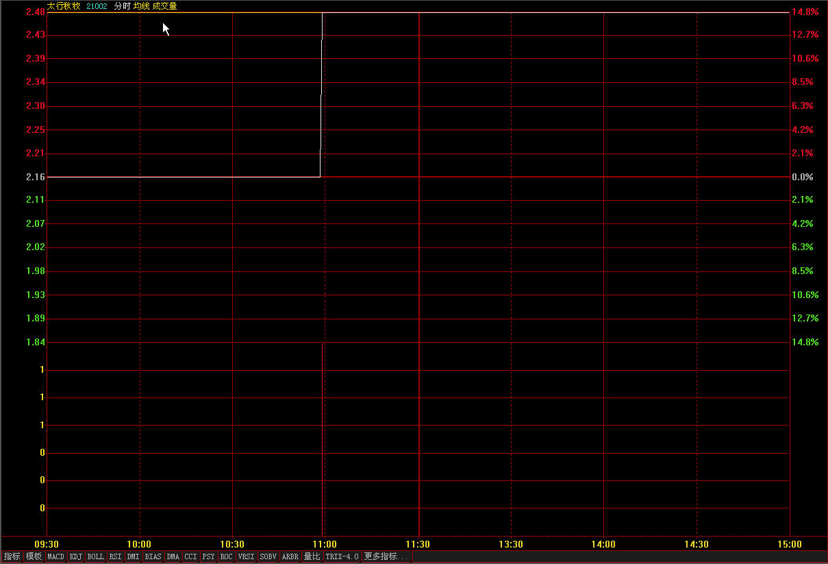Click the DMI indicator tab
828x564 pixels.
134,556
